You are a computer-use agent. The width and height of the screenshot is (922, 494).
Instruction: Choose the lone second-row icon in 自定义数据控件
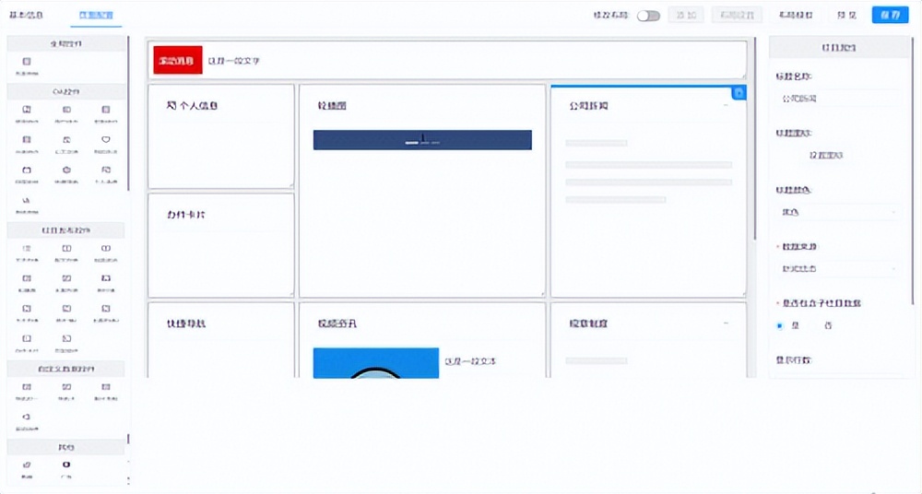(x=27, y=417)
